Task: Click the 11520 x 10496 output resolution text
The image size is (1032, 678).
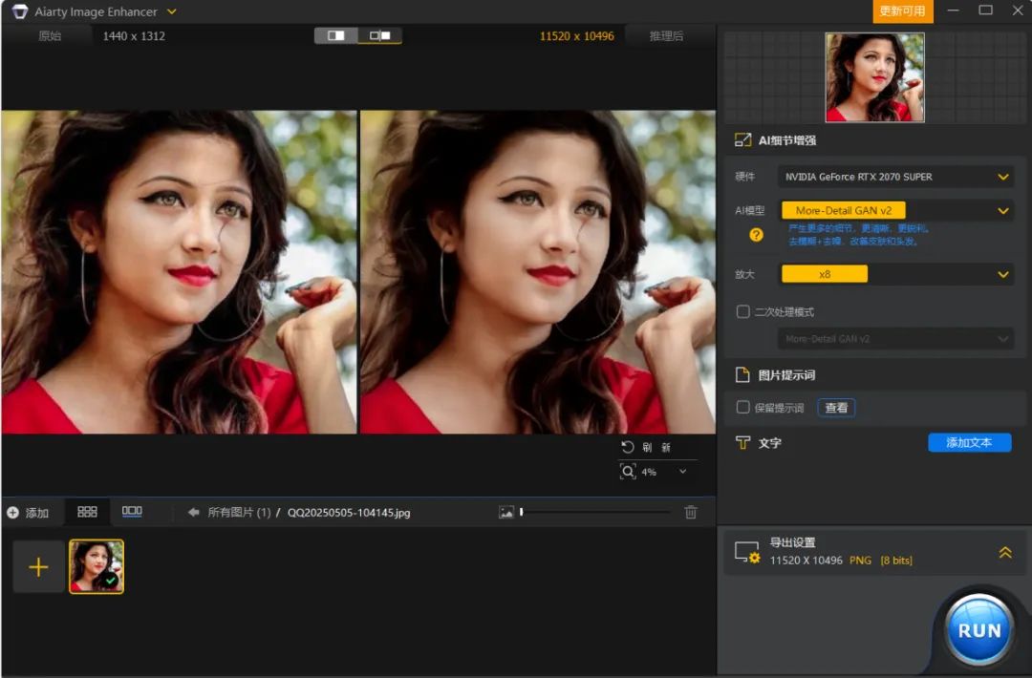Action: (x=576, y=36)
